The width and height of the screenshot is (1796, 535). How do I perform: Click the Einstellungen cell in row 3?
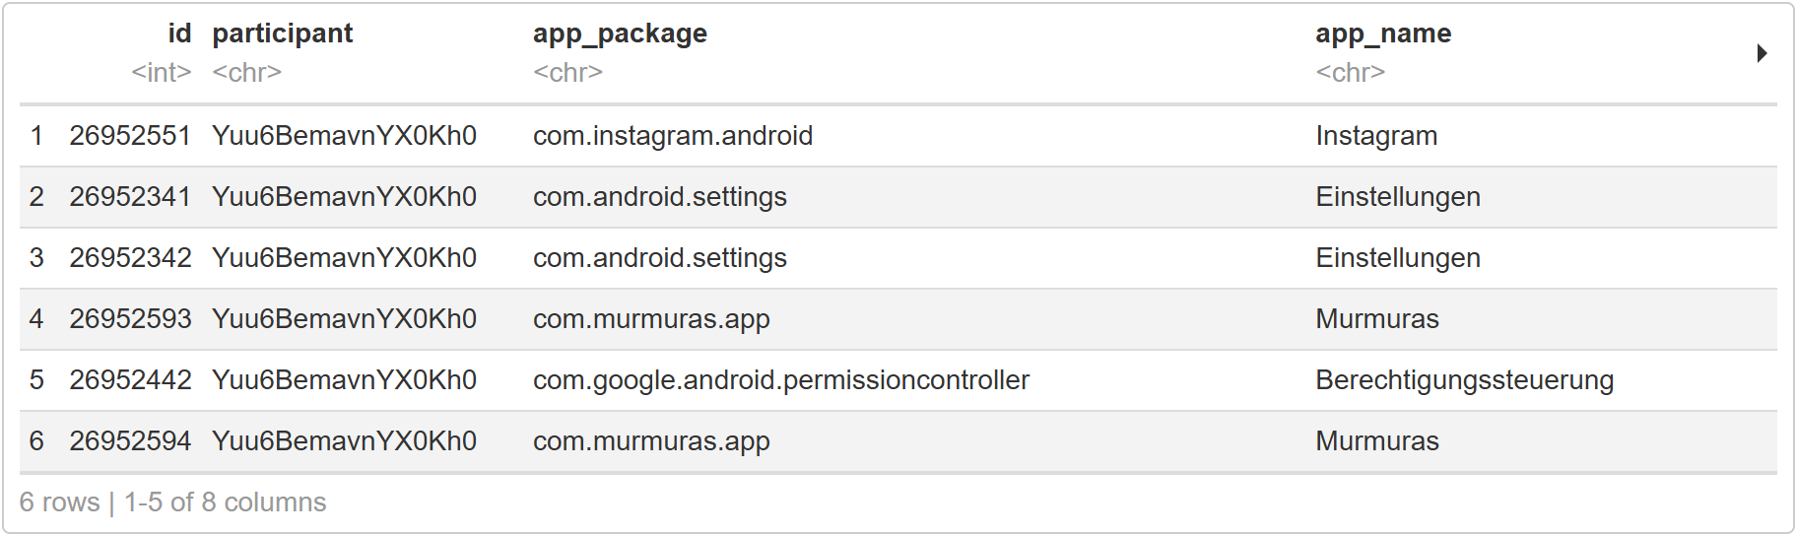click(x=1398, y=258)
